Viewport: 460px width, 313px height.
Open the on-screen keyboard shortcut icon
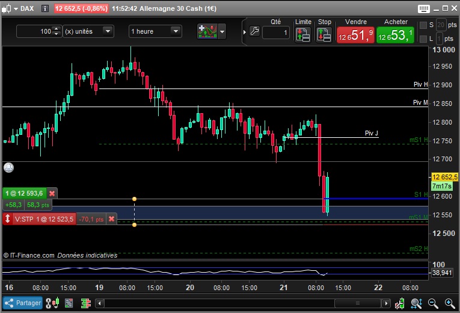click(424, 9)
